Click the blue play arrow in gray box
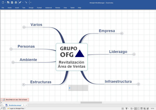The image size is (156, 110). point(70,88)
